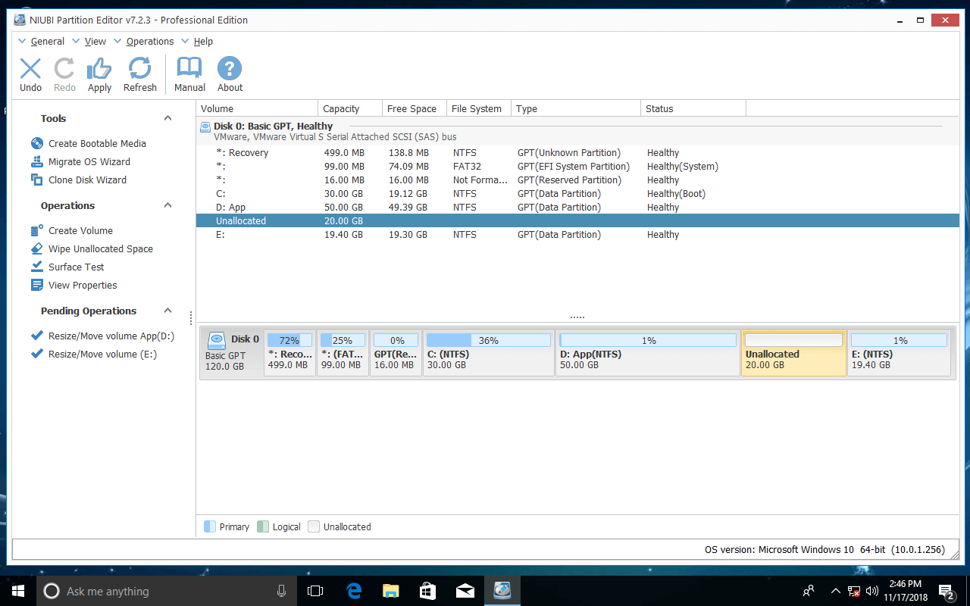The image size is (970, 606).
Task: Select the *: Recovery volume row
Action: tap(577, 152)
